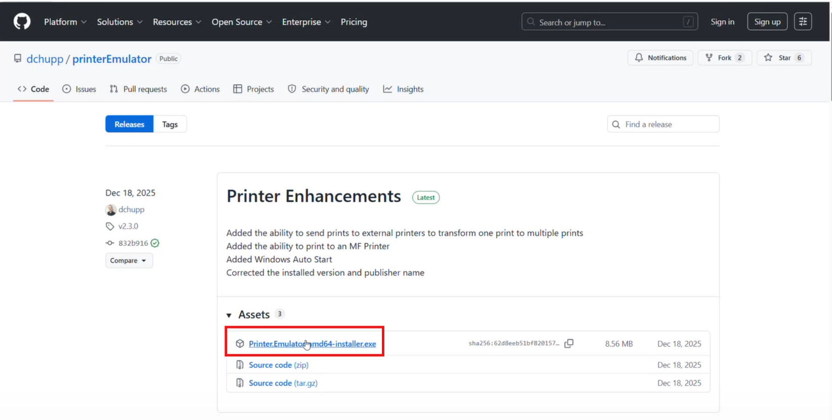
Task: Click 'Added the ability to print to an MF Printer'
Action: click(x=308, y=246)
